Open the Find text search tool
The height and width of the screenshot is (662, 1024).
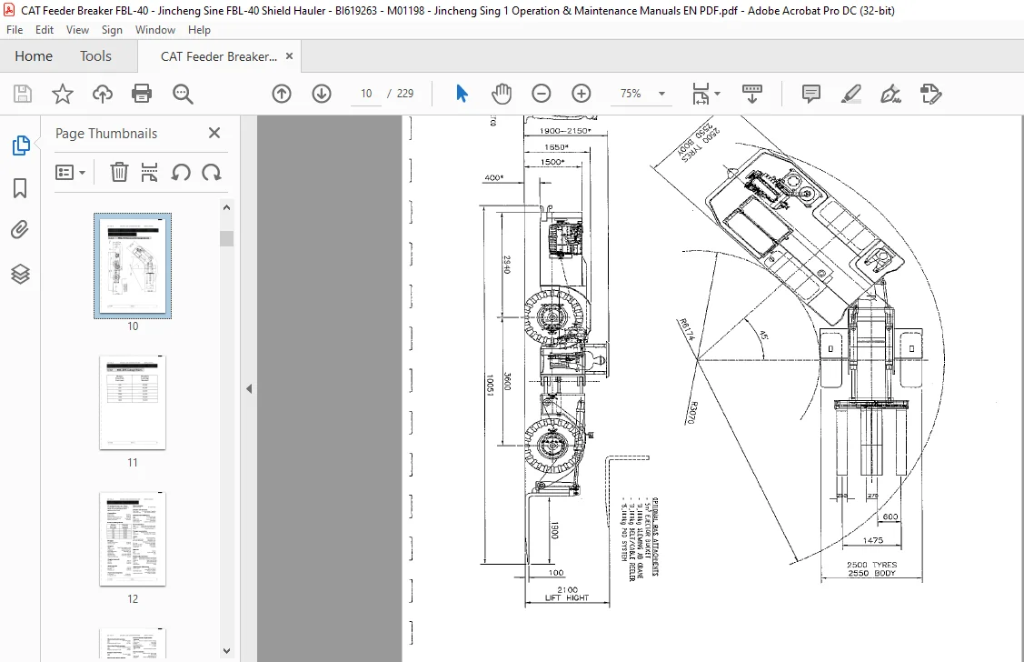tap(183, 94)
